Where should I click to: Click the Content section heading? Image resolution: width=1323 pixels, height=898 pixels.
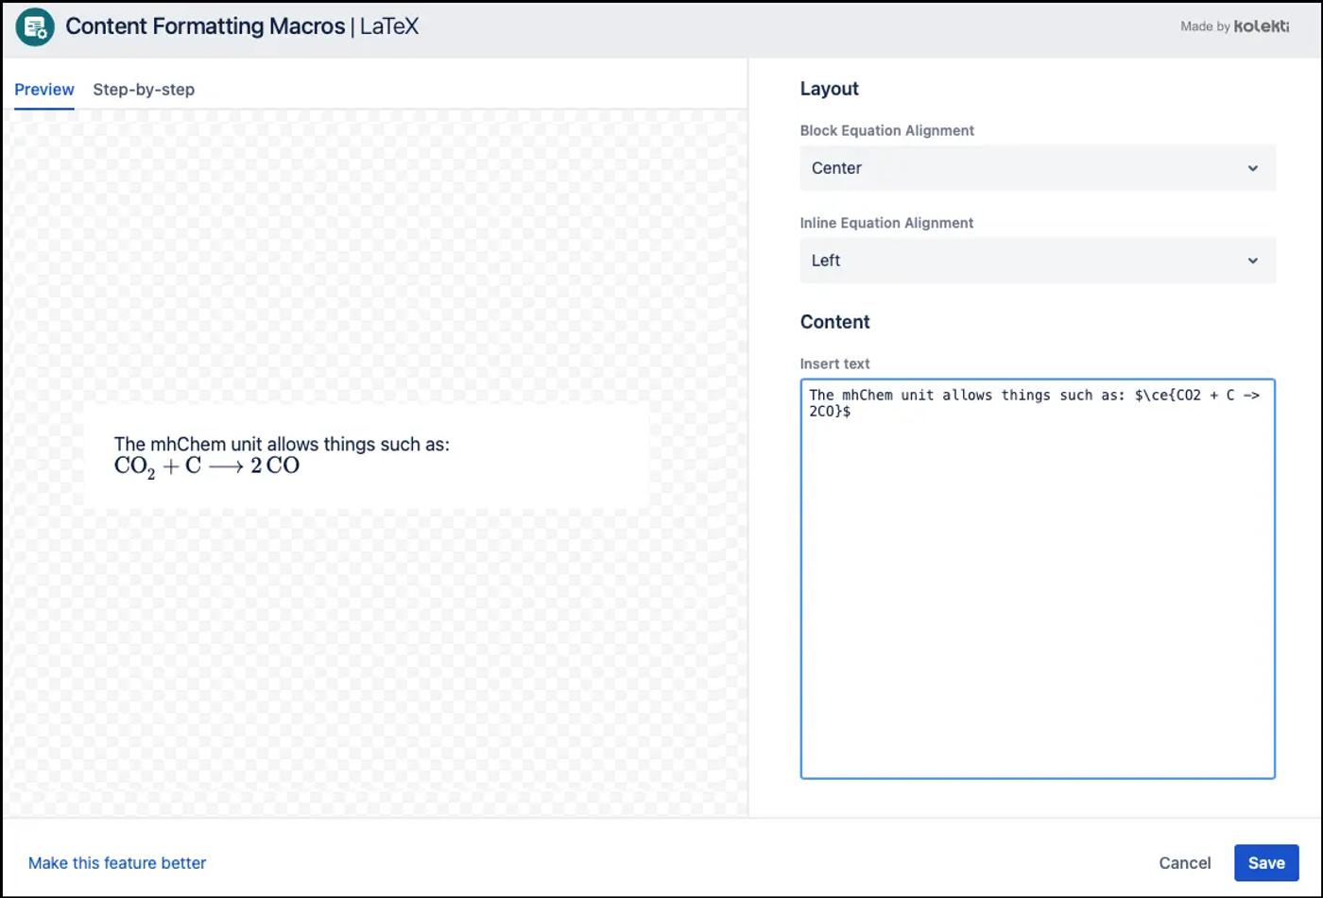pos(835,322)
